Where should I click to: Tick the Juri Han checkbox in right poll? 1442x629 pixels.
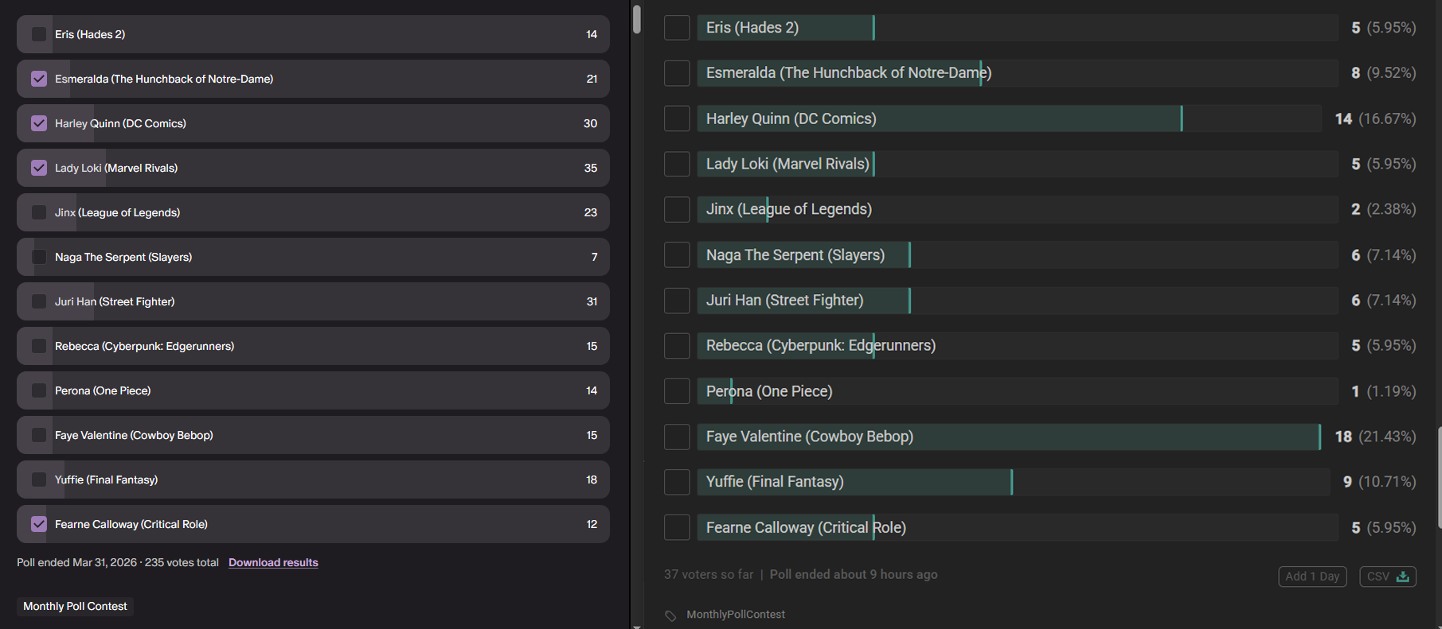(677, 301)
